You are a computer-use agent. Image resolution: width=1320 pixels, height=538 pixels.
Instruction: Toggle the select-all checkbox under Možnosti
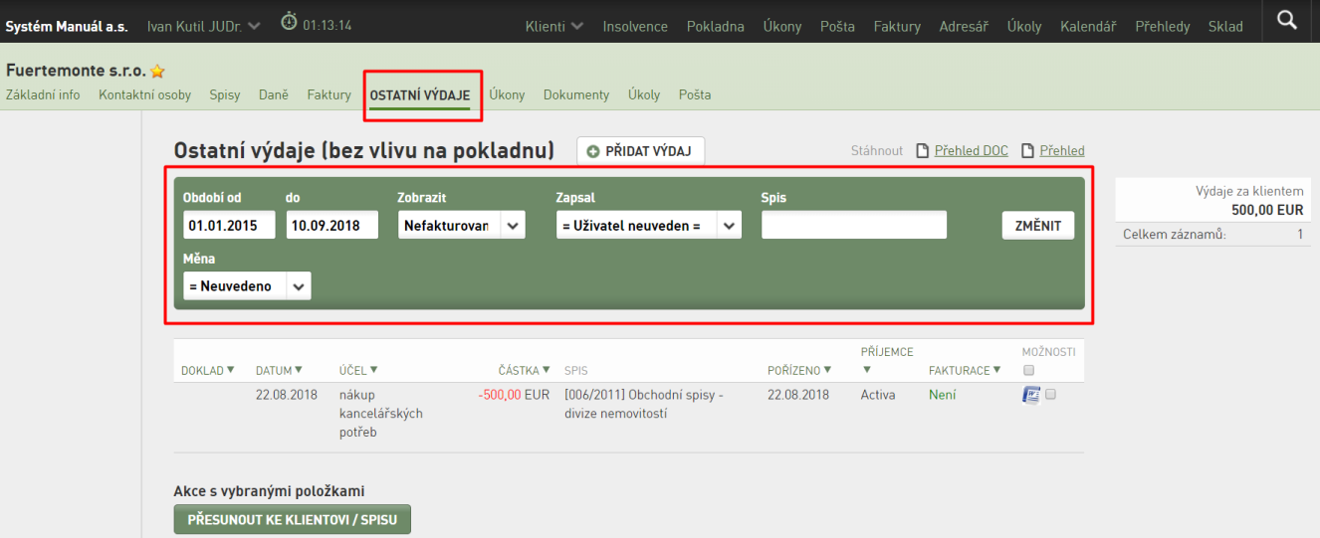tap(1028, 370)
